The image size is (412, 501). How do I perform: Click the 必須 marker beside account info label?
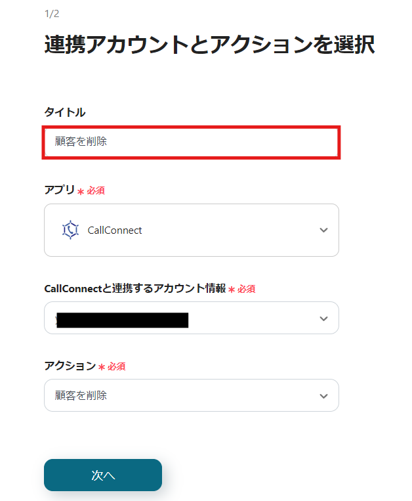(x=246, y=288)
